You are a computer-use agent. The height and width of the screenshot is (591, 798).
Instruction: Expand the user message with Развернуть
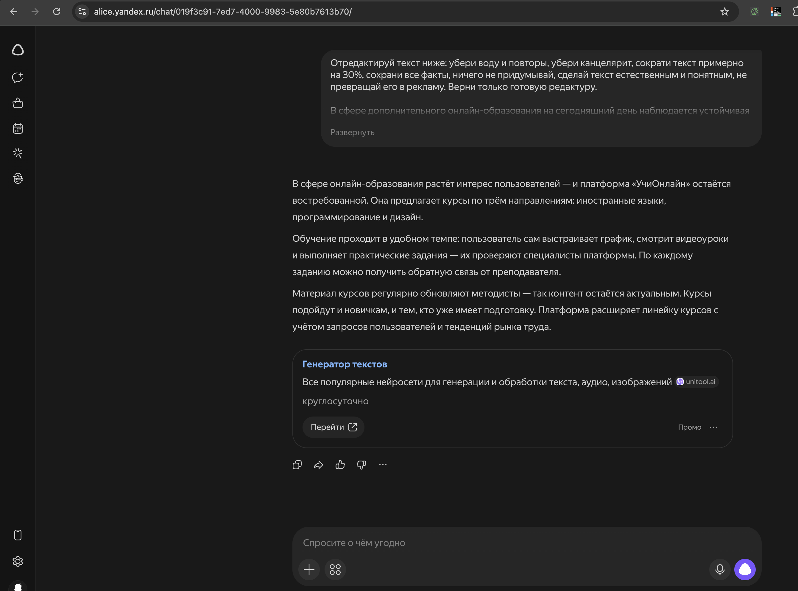[x=352, y=132]
